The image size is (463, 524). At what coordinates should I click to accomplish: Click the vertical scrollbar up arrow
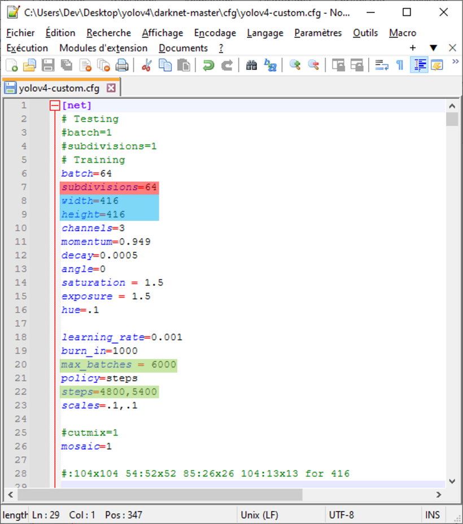pyautogui.click(x=452, y=106)
